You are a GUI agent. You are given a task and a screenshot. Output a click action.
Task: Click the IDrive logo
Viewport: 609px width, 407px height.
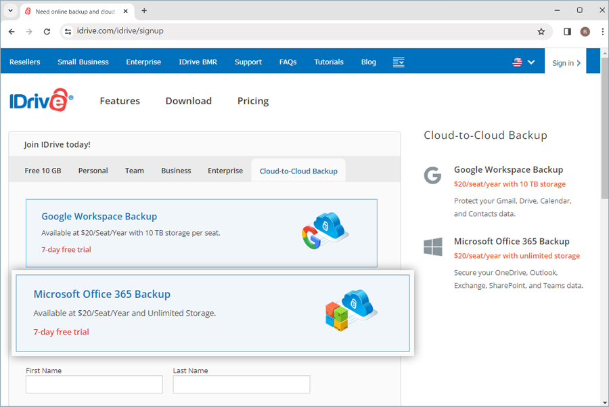tap(41, 100)
